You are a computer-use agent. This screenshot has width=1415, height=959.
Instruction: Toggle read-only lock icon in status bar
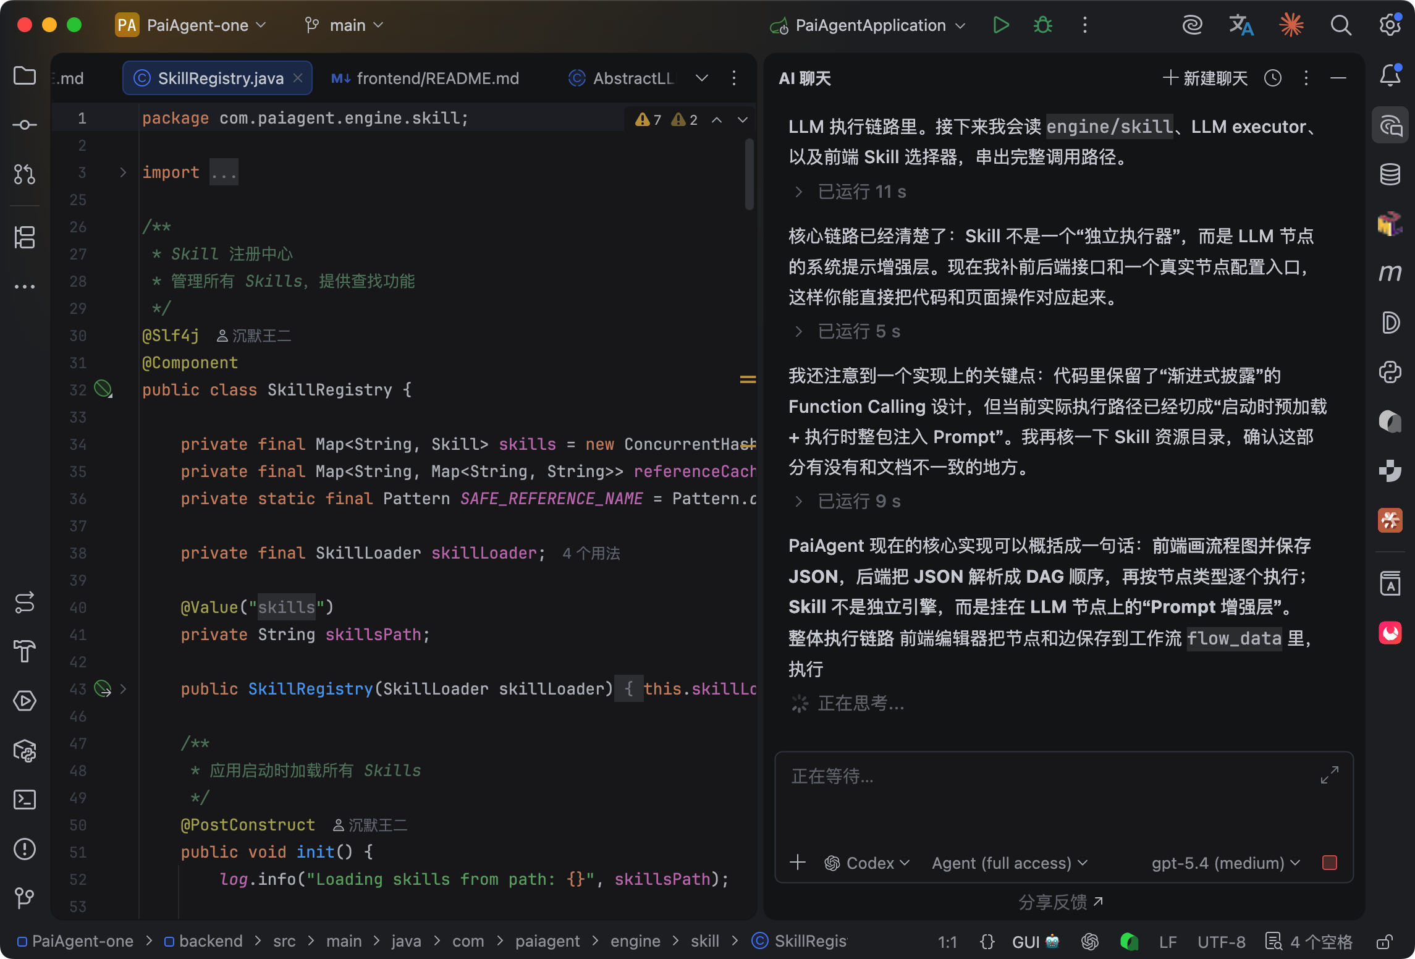click(1384, 942)
